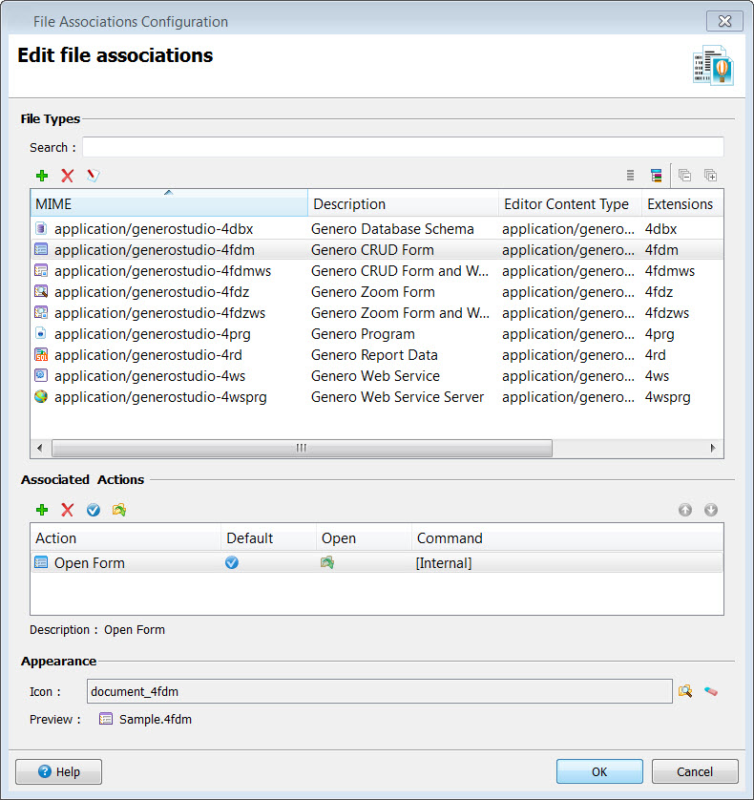Set action as default with blue check icon
The height and width of the screenshot is (800, 754).
click(x=94, y=510)
